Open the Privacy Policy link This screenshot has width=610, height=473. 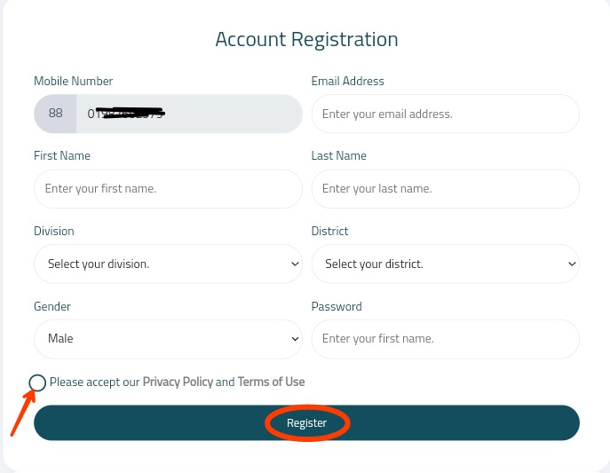[178, 382]
